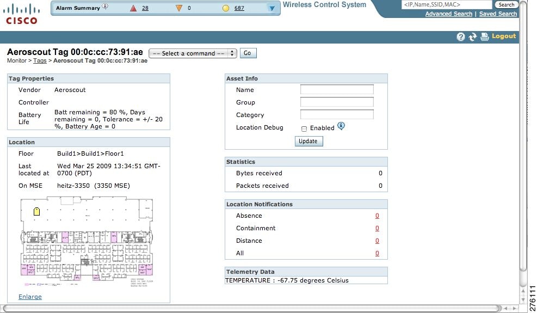Image resolution: width=537 pixels, height=313 pixels.
Task: Click the scroll down arrow at right
Action: [523, 300]
